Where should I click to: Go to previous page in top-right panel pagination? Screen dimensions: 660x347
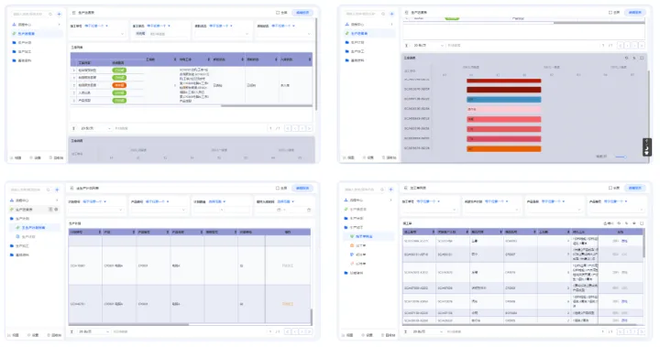point(628,45)
